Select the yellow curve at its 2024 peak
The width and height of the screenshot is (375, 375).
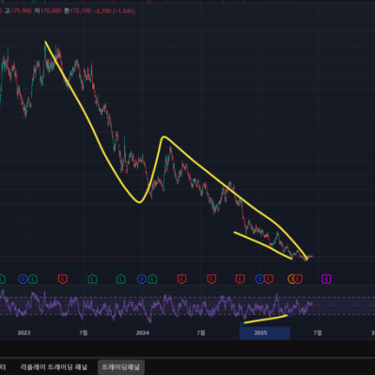164,137
